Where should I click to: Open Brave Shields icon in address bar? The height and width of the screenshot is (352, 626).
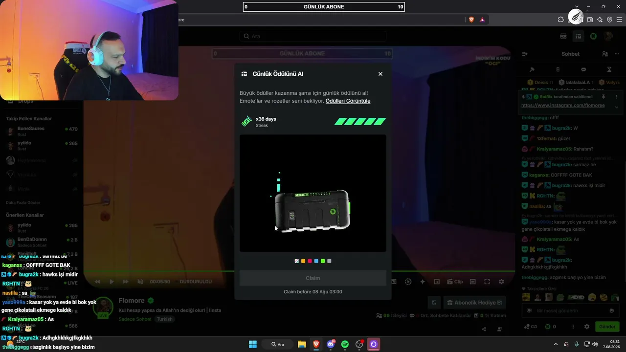tap(471, 20)
